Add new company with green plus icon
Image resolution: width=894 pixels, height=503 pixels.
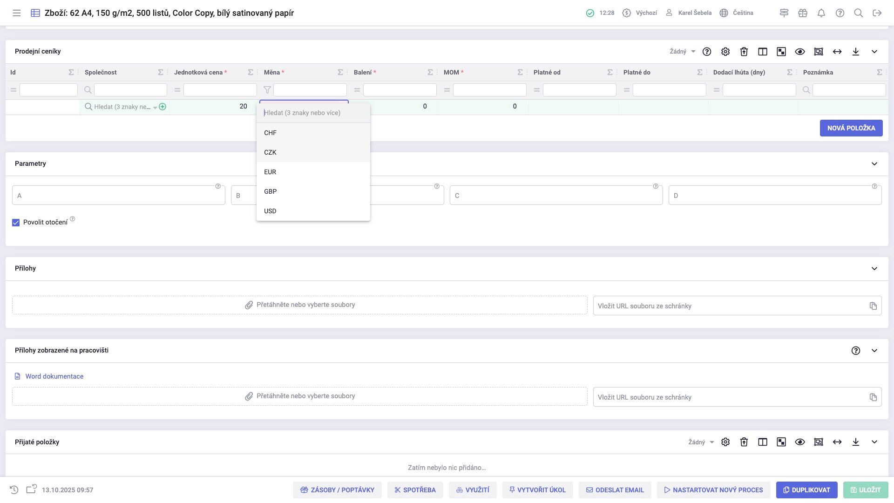(x=163, y=107)
